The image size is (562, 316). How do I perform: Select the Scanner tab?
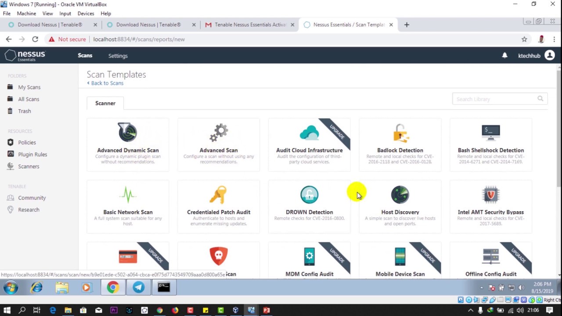(x=105, y=103)
